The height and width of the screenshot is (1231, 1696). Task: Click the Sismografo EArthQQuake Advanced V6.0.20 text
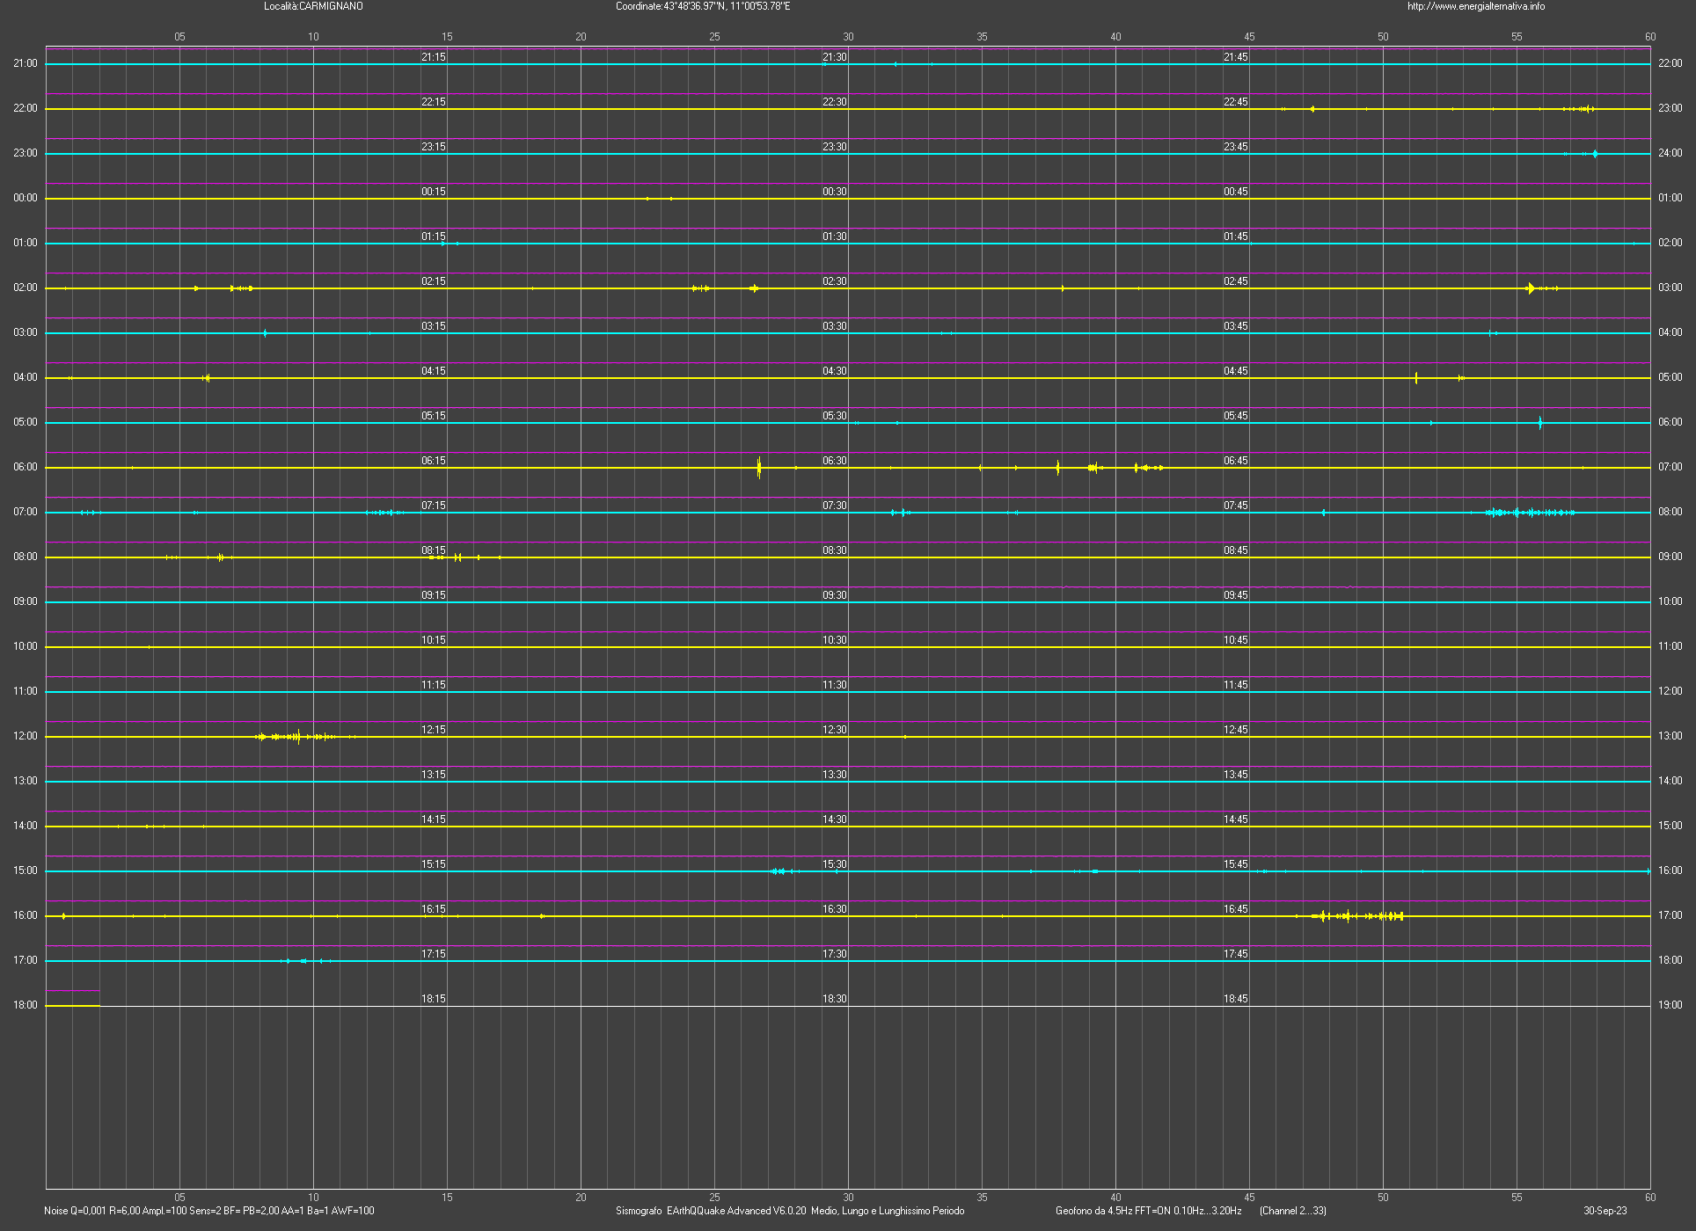pos(790,1211)
